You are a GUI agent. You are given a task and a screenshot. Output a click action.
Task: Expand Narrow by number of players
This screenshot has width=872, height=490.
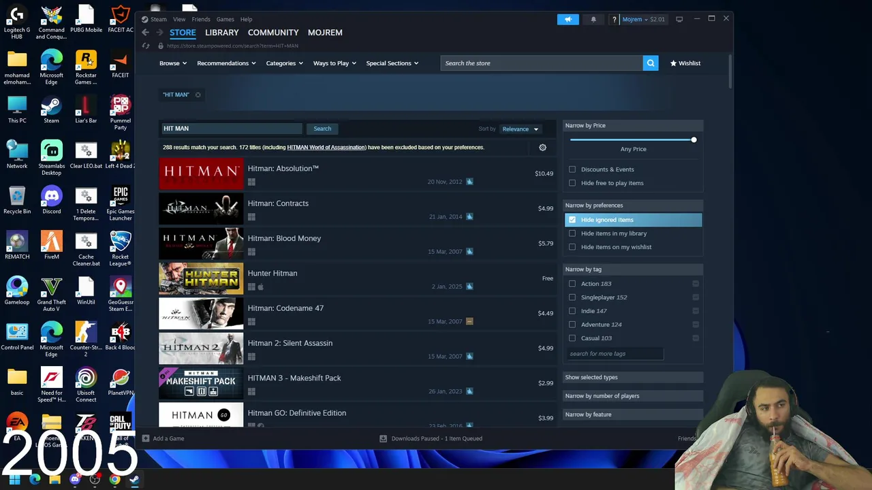[x=634, y=395]
